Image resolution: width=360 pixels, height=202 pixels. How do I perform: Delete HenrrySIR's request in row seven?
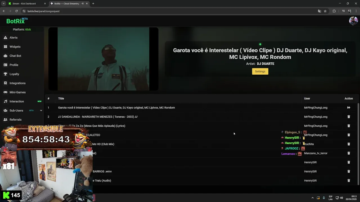tap(348, 162)
